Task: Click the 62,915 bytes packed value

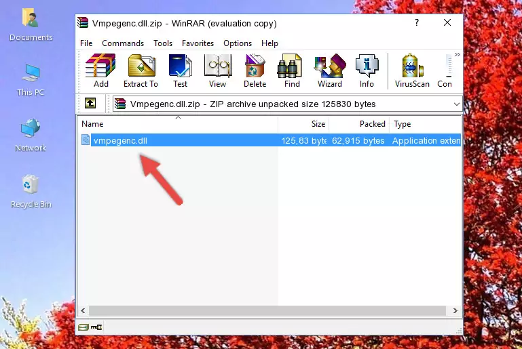Action: click(358, 140)
